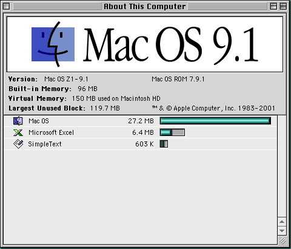The image size is (291, 249).
Task: Select the "SimpleText" row name
Action: pyautogui.click(x=45, y=144)
